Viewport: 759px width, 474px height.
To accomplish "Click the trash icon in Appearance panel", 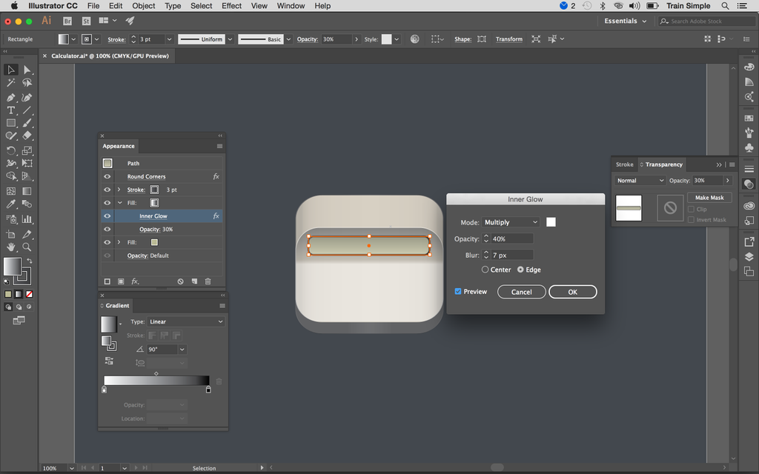I will (x=208, y=280).
